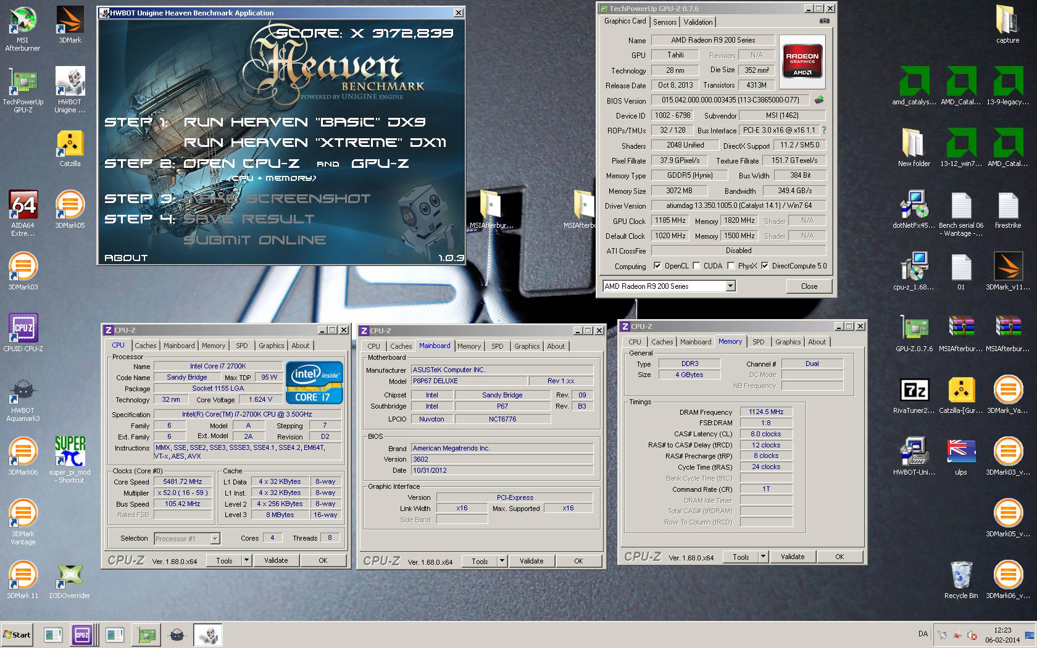Click the Bus Interface question mark in GPU-Z

click(x=823, y=130)
